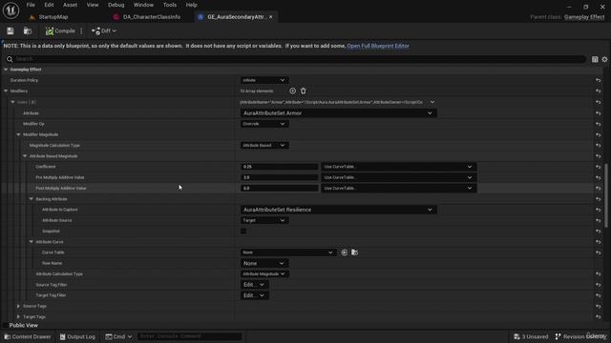Toggle the Snapshot checkbox
Viewport: 611px width, 343px height.
pyautogui.click(x=243, y=231)
